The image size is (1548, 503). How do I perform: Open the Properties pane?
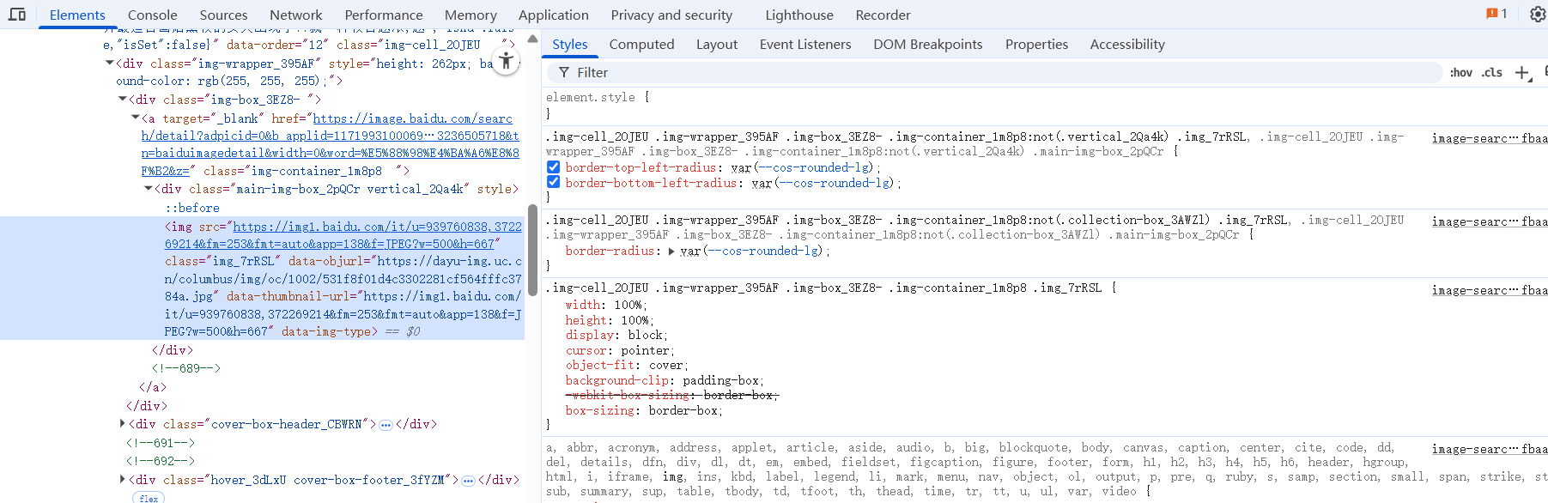(1036, 44)
